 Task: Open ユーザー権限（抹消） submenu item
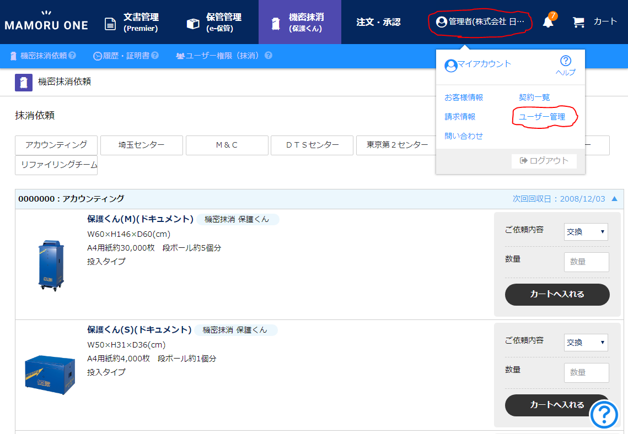219,56
